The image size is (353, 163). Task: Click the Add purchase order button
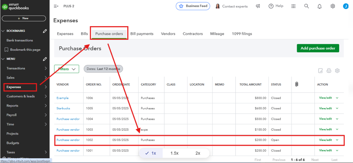(318, 48)
